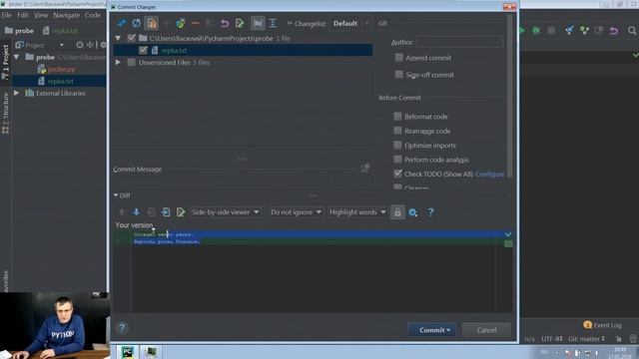Click second application icon in Windows taskbar
The image size is (639, 359).
pos(151,352)
